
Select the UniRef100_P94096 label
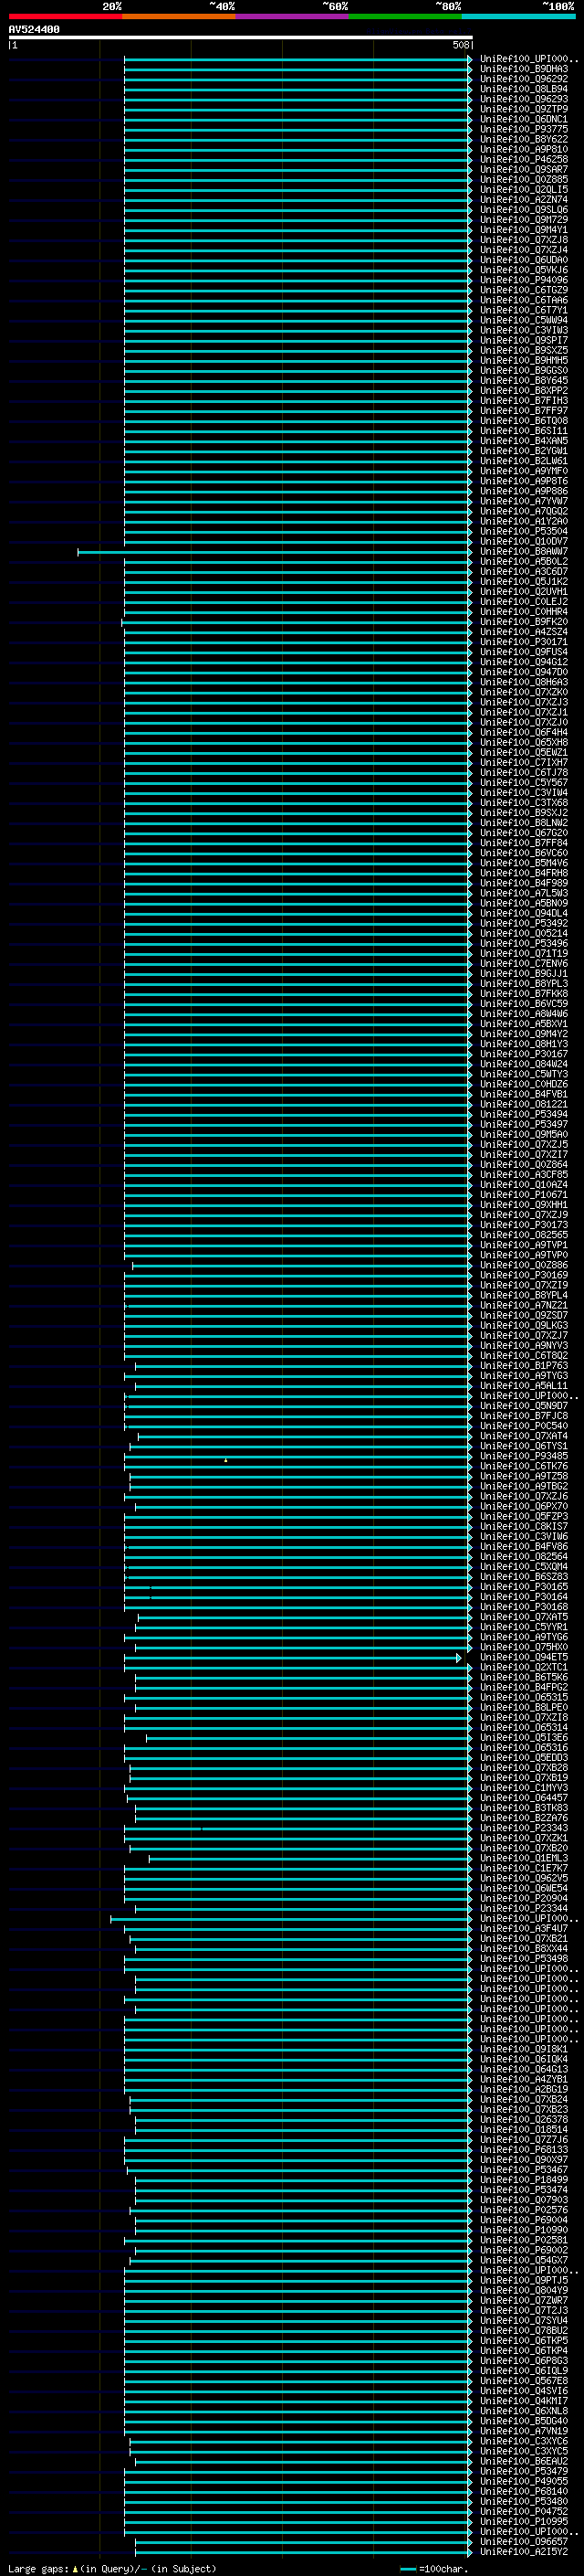tap(524, 280)
